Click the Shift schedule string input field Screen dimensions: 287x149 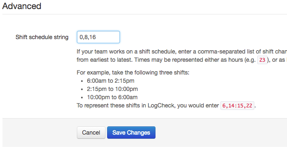[98, 37]
